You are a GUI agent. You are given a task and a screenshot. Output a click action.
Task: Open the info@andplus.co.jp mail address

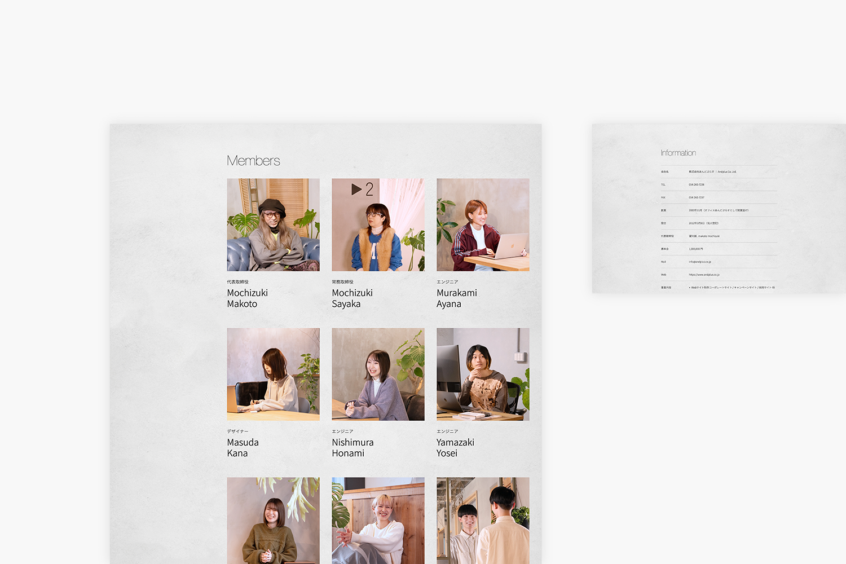click(x=699, y=262)
